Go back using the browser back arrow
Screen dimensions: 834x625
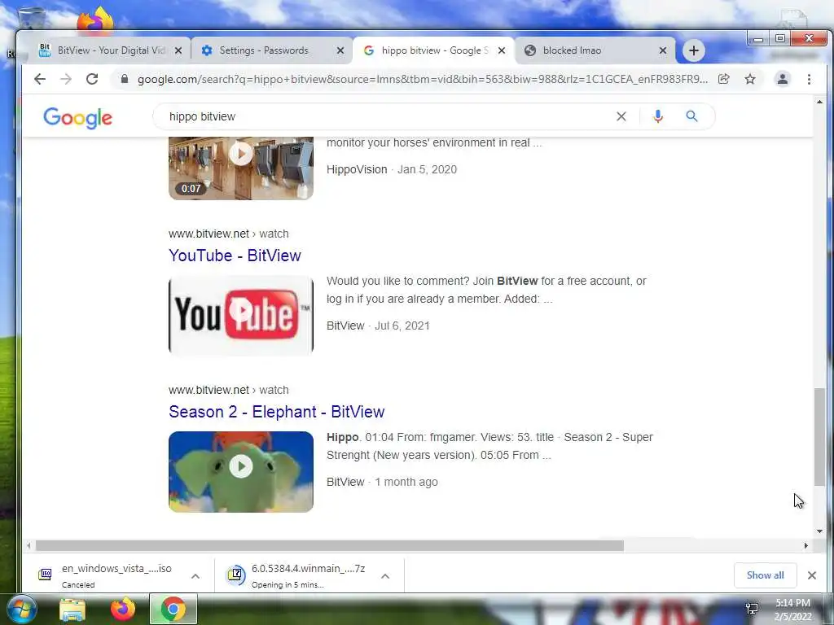40,79
